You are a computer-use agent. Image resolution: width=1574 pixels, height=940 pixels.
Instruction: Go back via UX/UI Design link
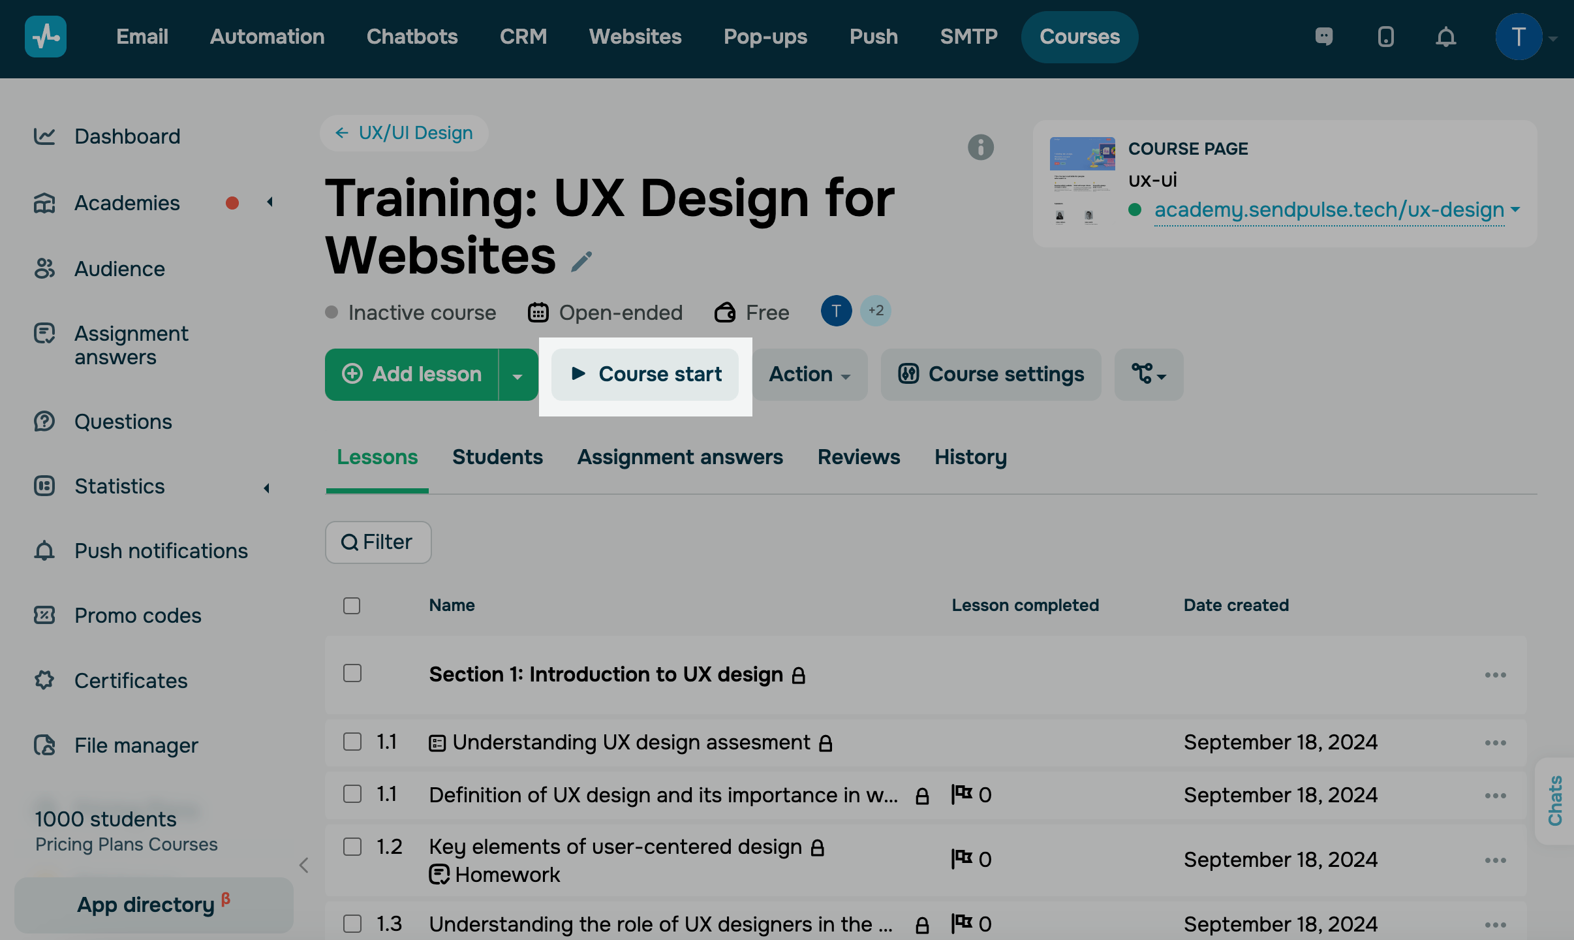click(405, 133)
